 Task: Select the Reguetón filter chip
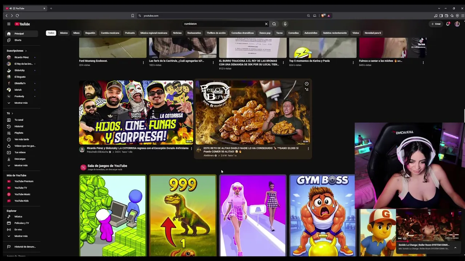click(x=90, y=33)
